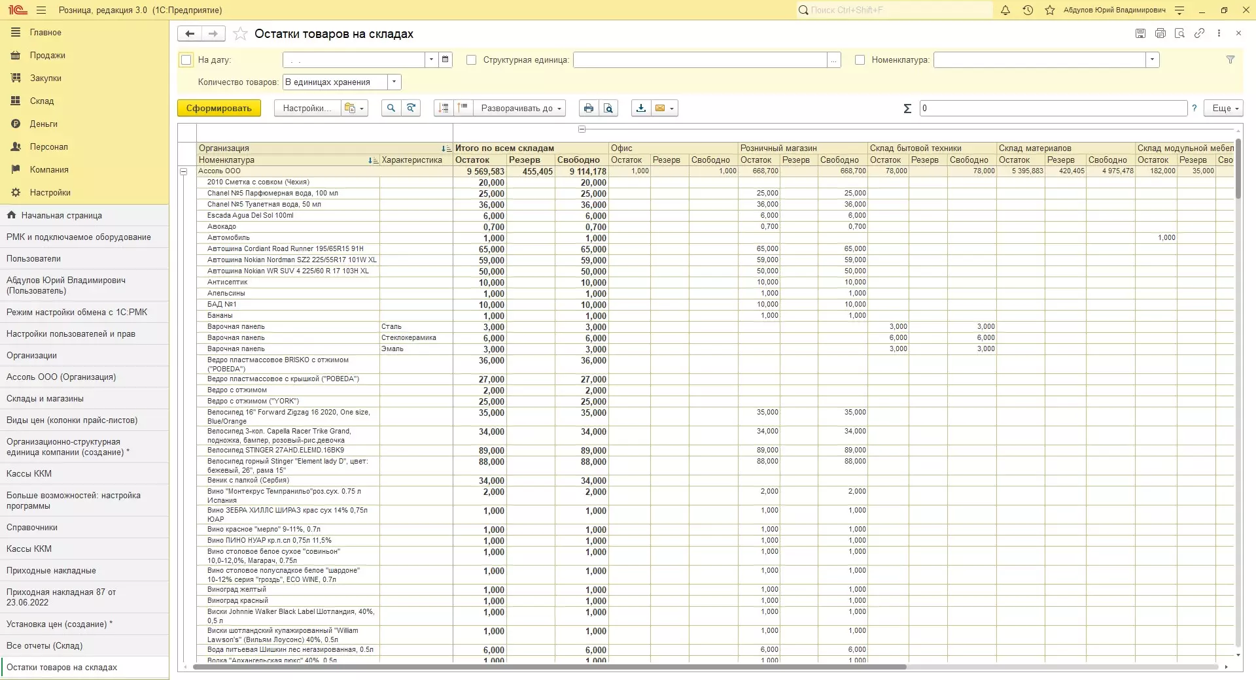Image resolution: width=1256 pixels, height=680 pixels.
Task: Open the 'Продажи' section
Action: click(47, 56)
